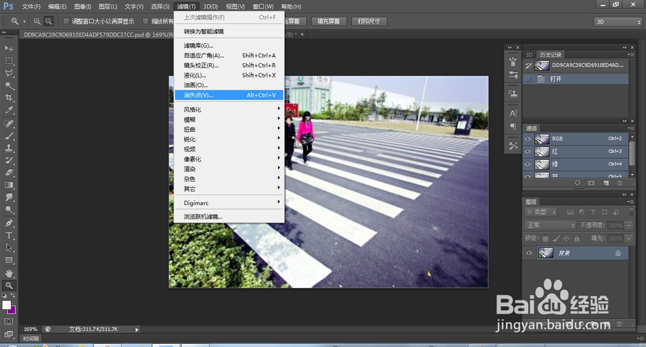Select the Brush tool
646x347 pixels.
pos(8,136)
